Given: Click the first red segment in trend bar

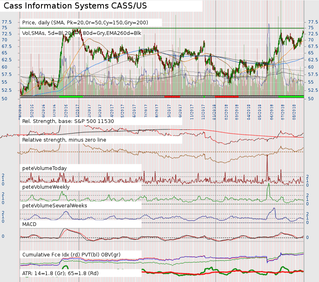Looking at the screenshot, I should pos(172,97).
